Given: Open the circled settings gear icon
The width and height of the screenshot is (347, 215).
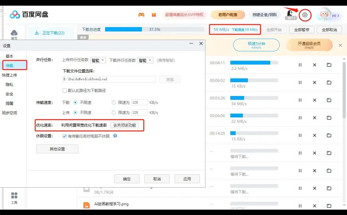Looking at the screenshot, I should 305,15.
